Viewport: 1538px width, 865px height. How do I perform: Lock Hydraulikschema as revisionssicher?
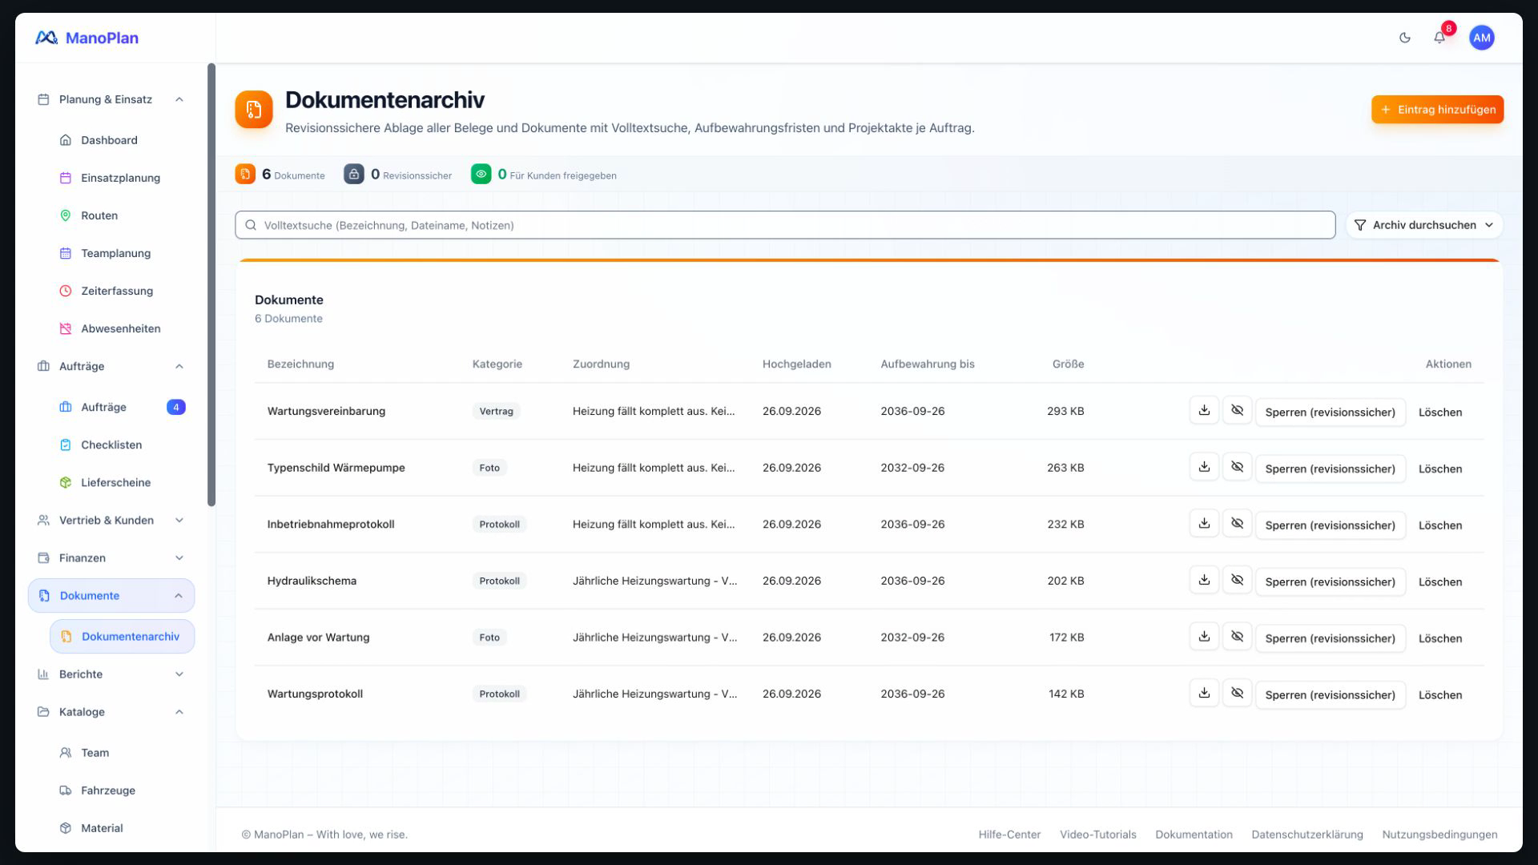click(1330, 581)
